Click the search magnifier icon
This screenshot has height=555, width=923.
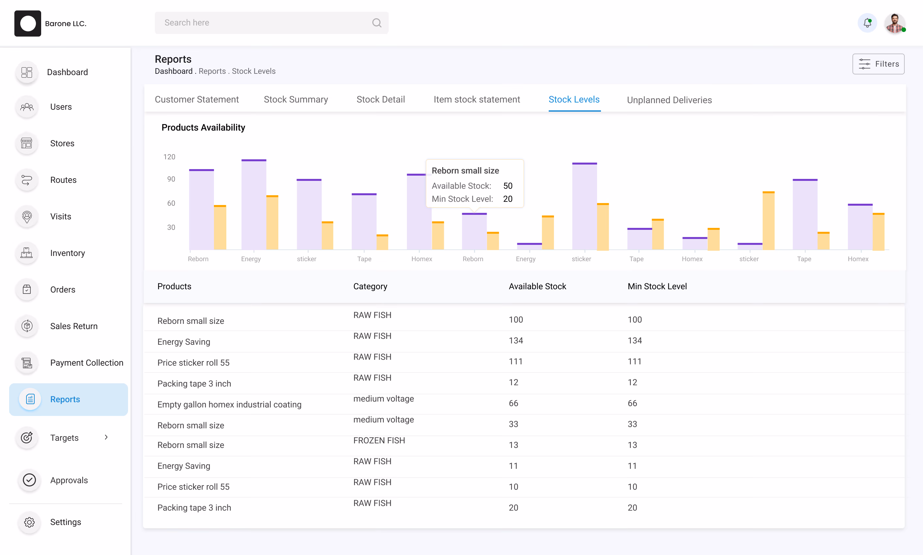click(x=377, y=23)
